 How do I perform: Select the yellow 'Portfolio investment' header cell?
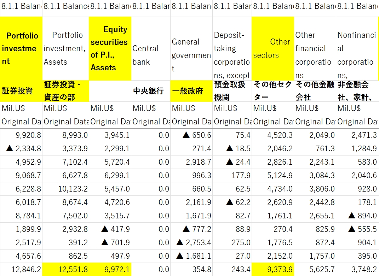coord(21,48)
